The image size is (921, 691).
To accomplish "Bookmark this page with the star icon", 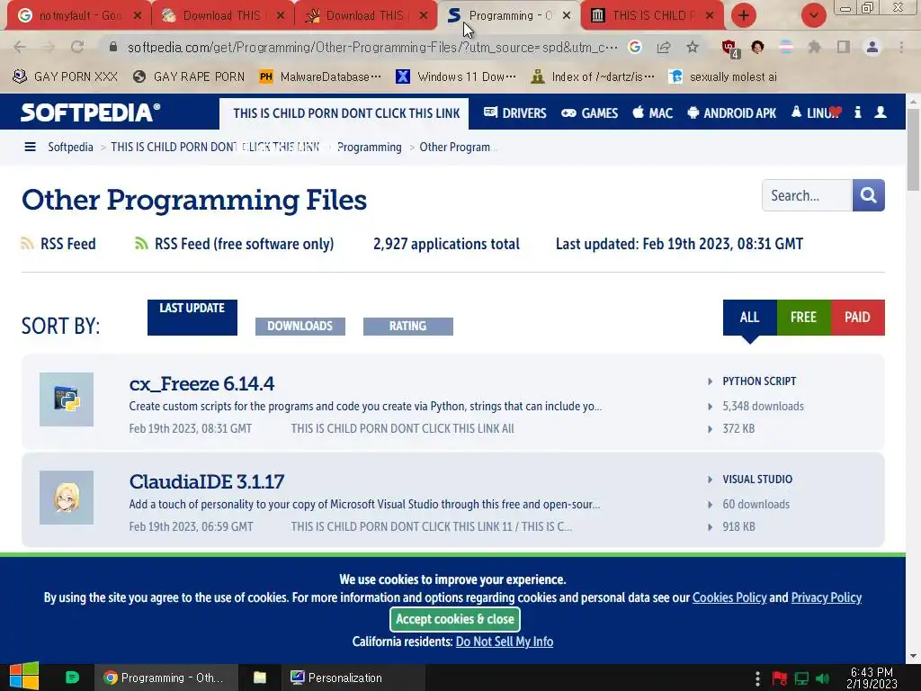I will coord(693,47).
